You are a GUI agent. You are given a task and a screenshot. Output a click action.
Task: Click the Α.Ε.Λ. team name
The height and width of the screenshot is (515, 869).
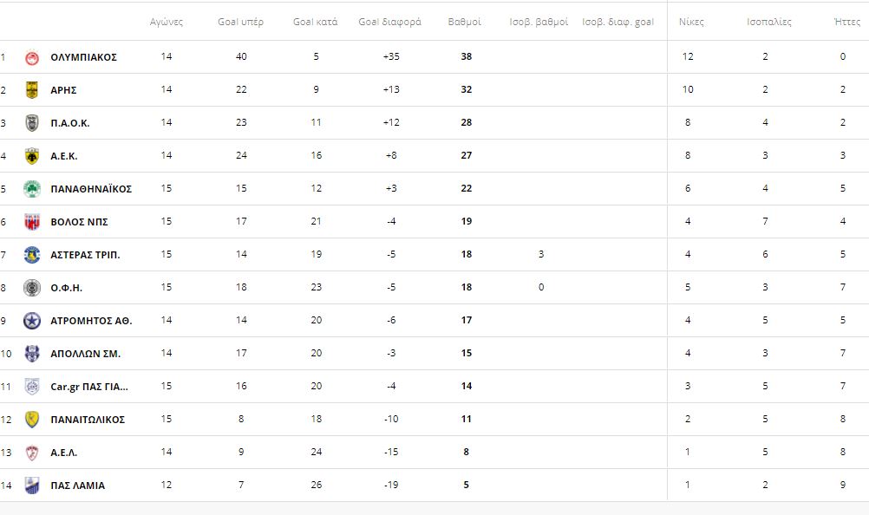coord(63,453)
